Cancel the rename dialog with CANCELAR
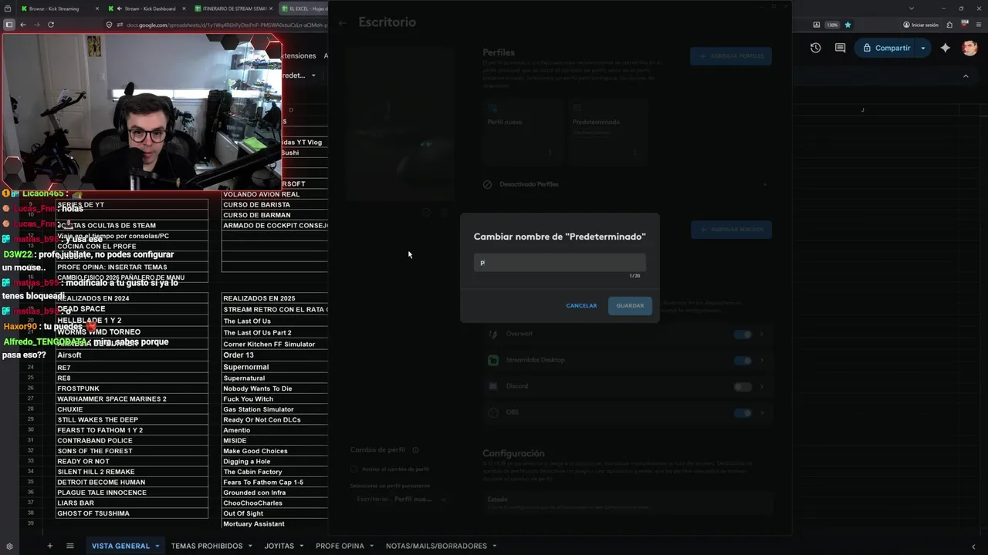This screenshot has width=988, height=555. [x=581, y=305]
